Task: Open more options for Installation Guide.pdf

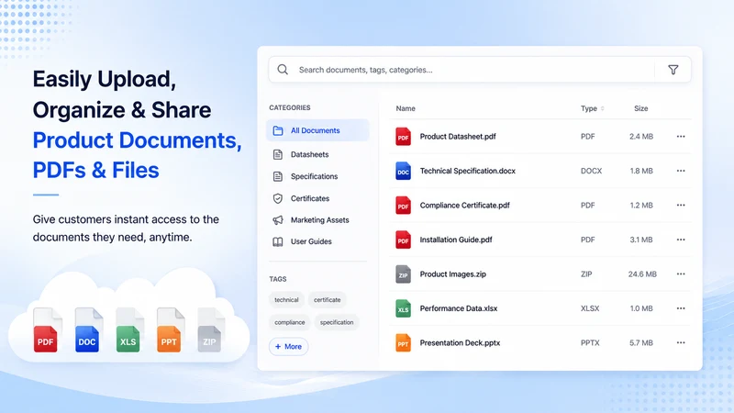Action: click(681, 240)
